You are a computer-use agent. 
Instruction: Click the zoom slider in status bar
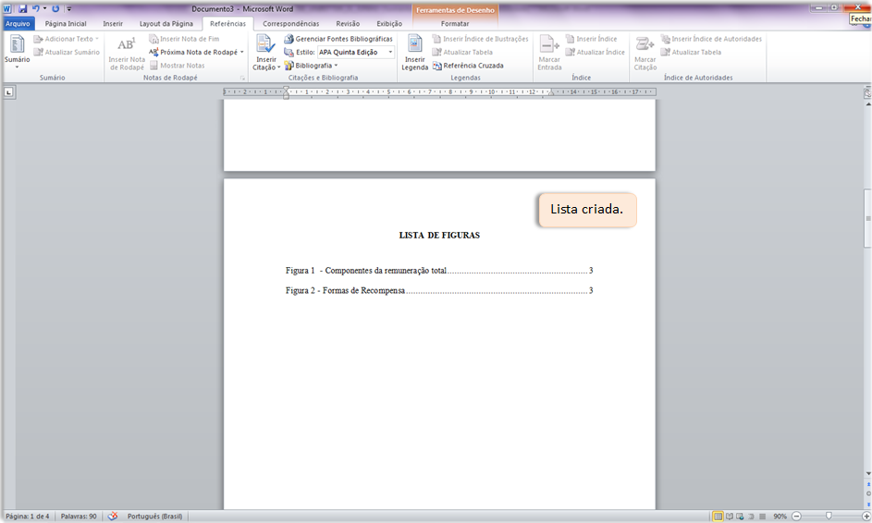point(830,517)
